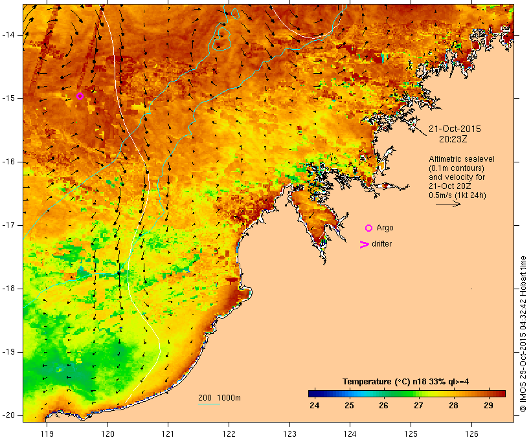Click the '28' value on temperature scale
The width and height of the screenshot is (531, 440).
(x=453, y=406)
